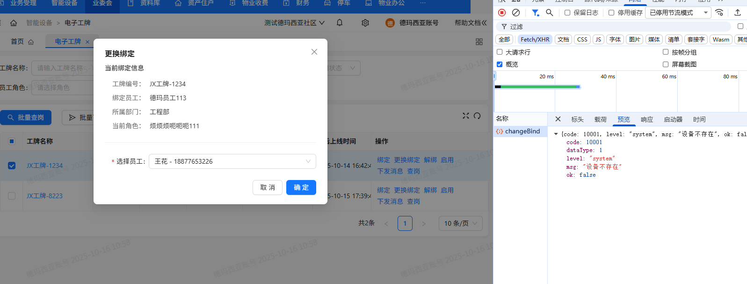Open 10 条/页 page size dropdown
The height and width of the screenshot is (284, 747).
click(x=460, y=223)
